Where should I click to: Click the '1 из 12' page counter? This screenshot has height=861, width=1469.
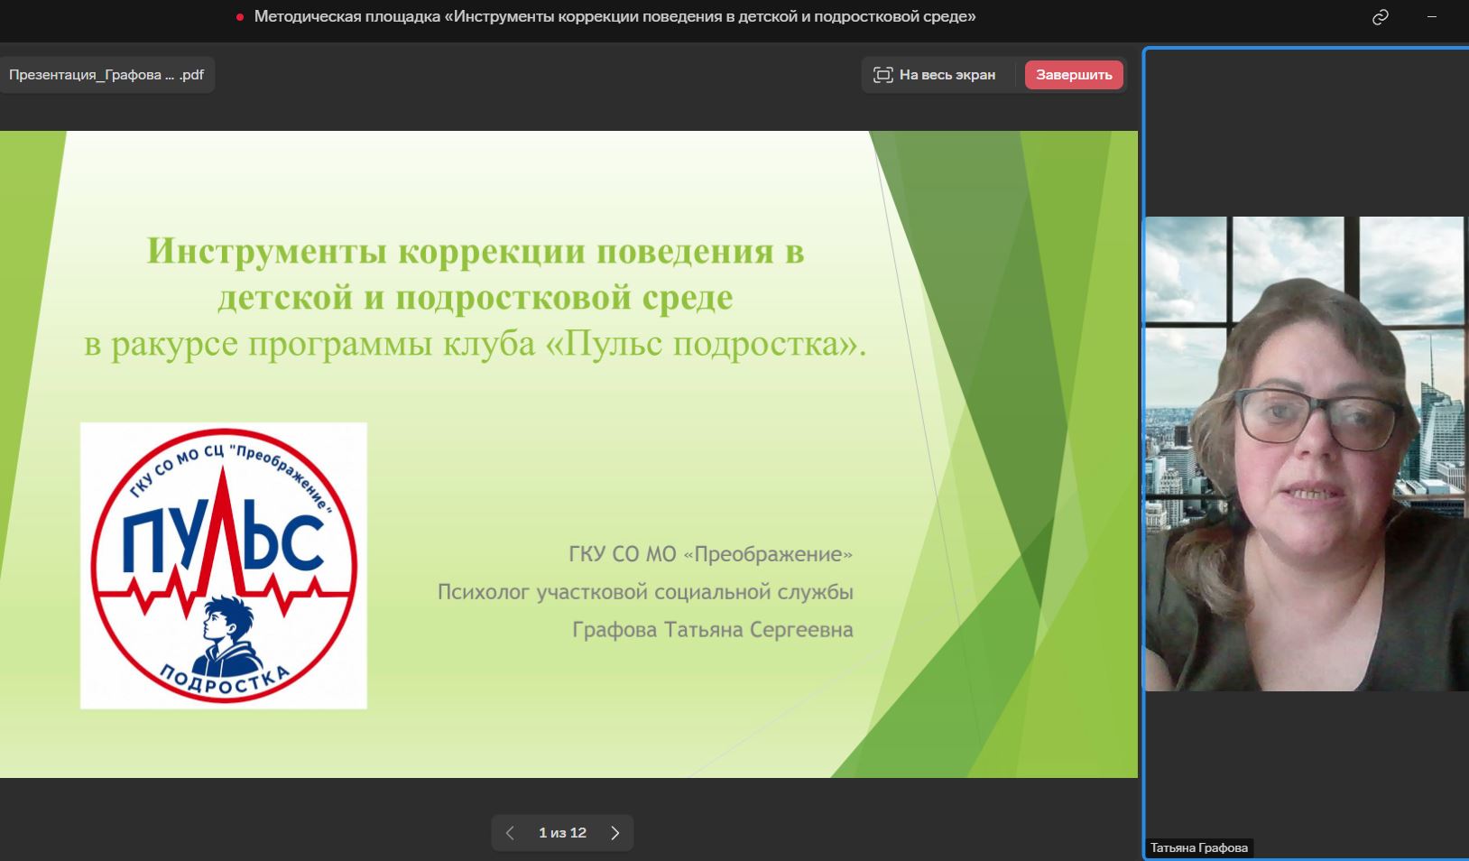coord(562,833)
